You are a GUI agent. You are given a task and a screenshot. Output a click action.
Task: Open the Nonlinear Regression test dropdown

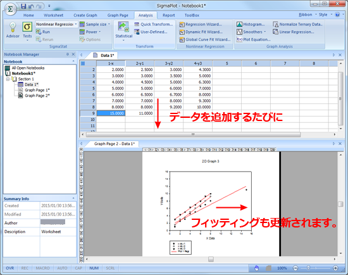point(56,24)
